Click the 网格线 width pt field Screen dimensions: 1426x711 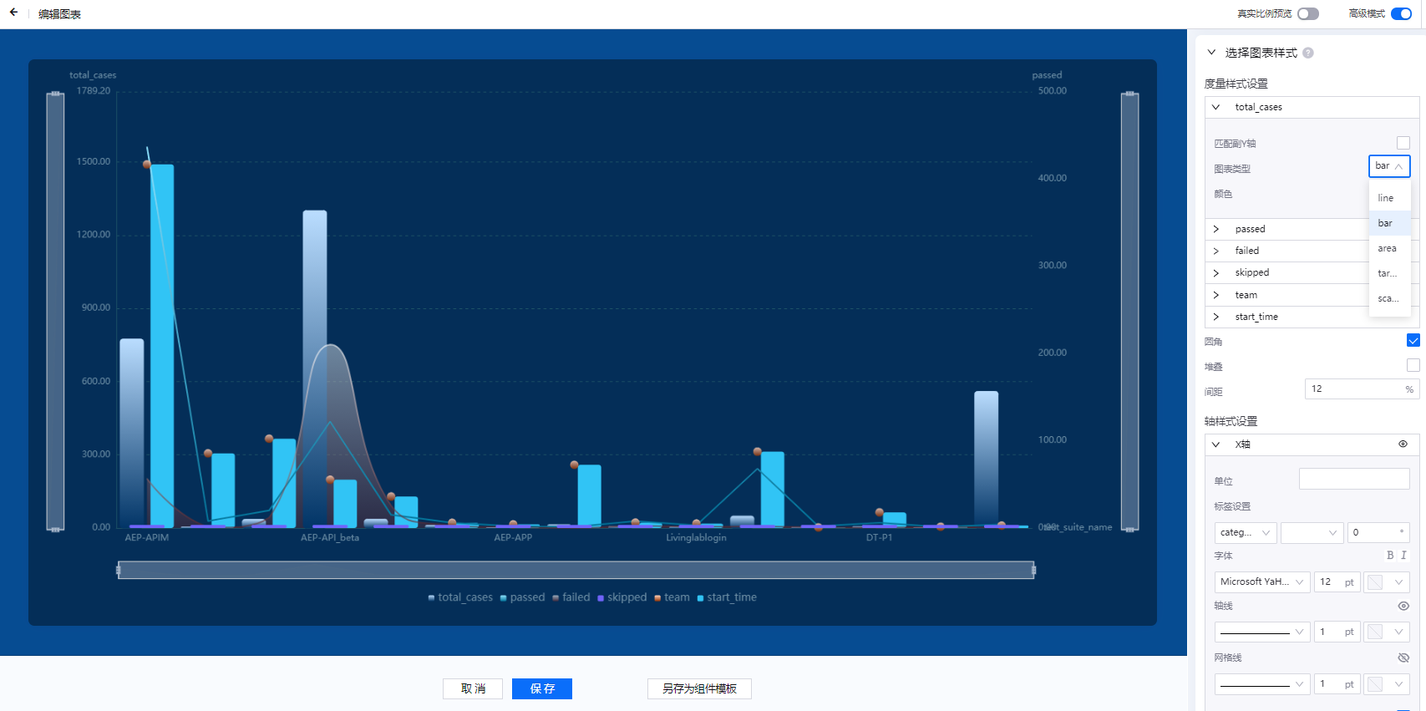tap(1337, 684)
